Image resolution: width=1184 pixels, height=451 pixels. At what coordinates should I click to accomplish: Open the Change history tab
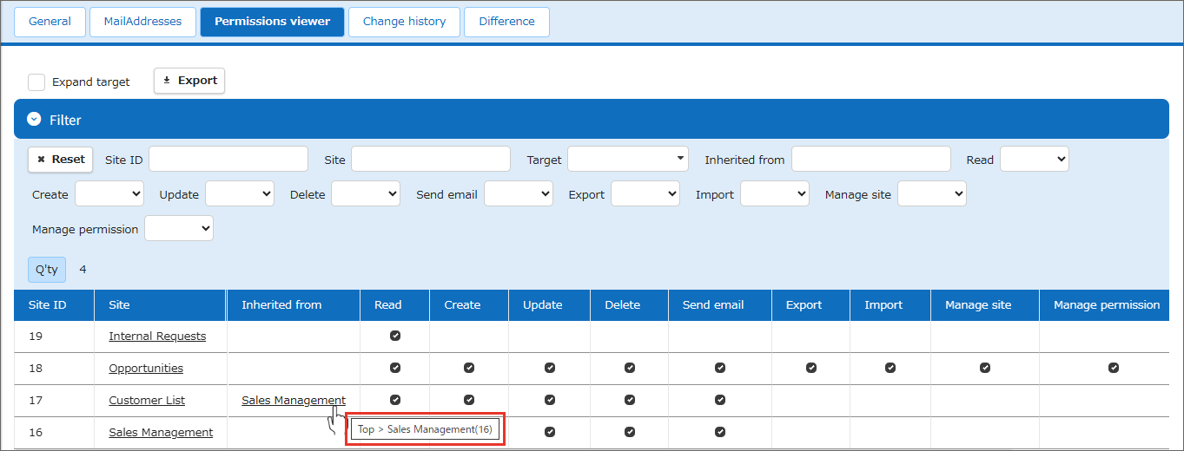pyautogui.click(x=404, y=22)
